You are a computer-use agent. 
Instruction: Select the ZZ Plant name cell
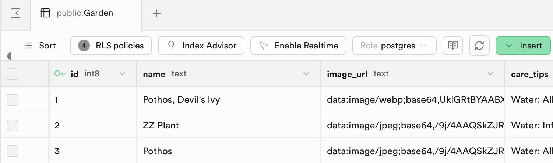(229, 125)
